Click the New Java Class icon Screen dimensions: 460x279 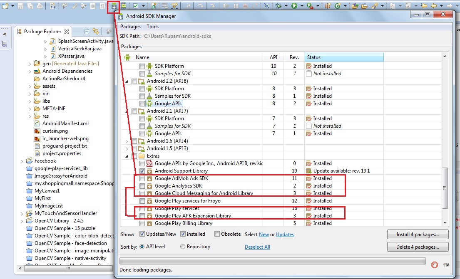337,5
